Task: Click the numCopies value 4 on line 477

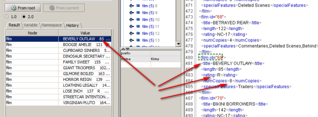Action: pyautogui.click(x=231, y=40)
